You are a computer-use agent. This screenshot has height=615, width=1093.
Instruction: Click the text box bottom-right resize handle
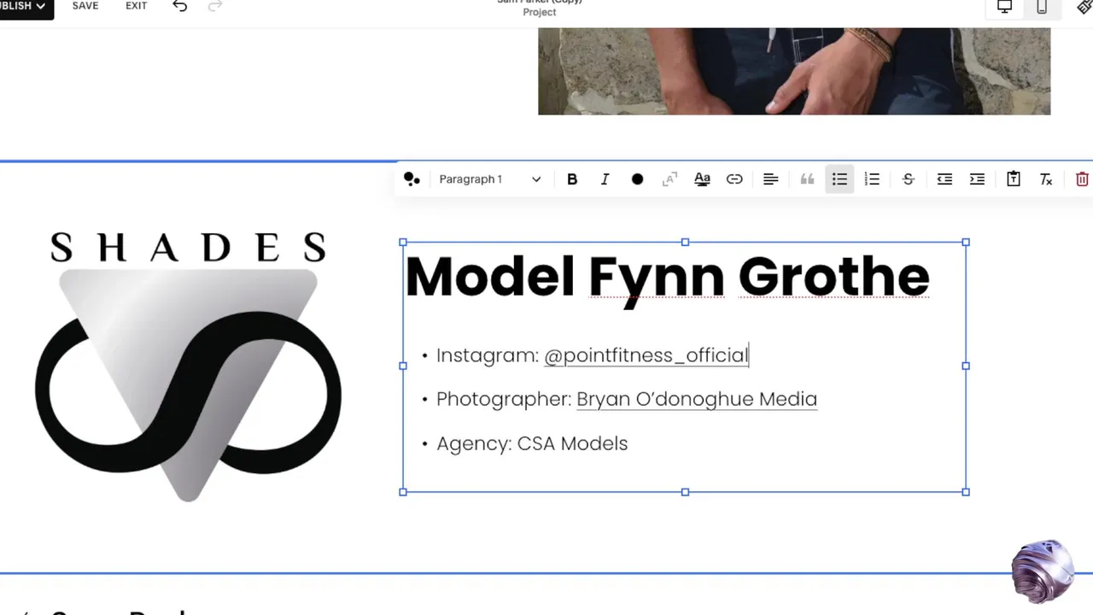(x=966, y=492)
